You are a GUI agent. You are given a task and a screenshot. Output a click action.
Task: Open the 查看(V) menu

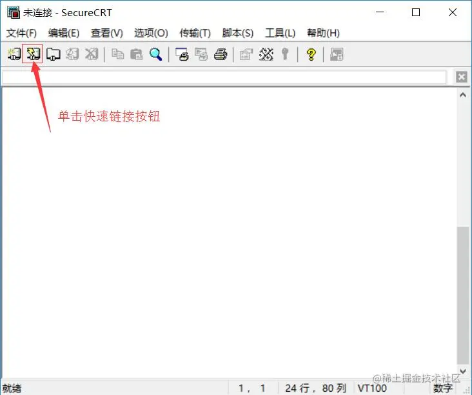click(x=107, y=33)
